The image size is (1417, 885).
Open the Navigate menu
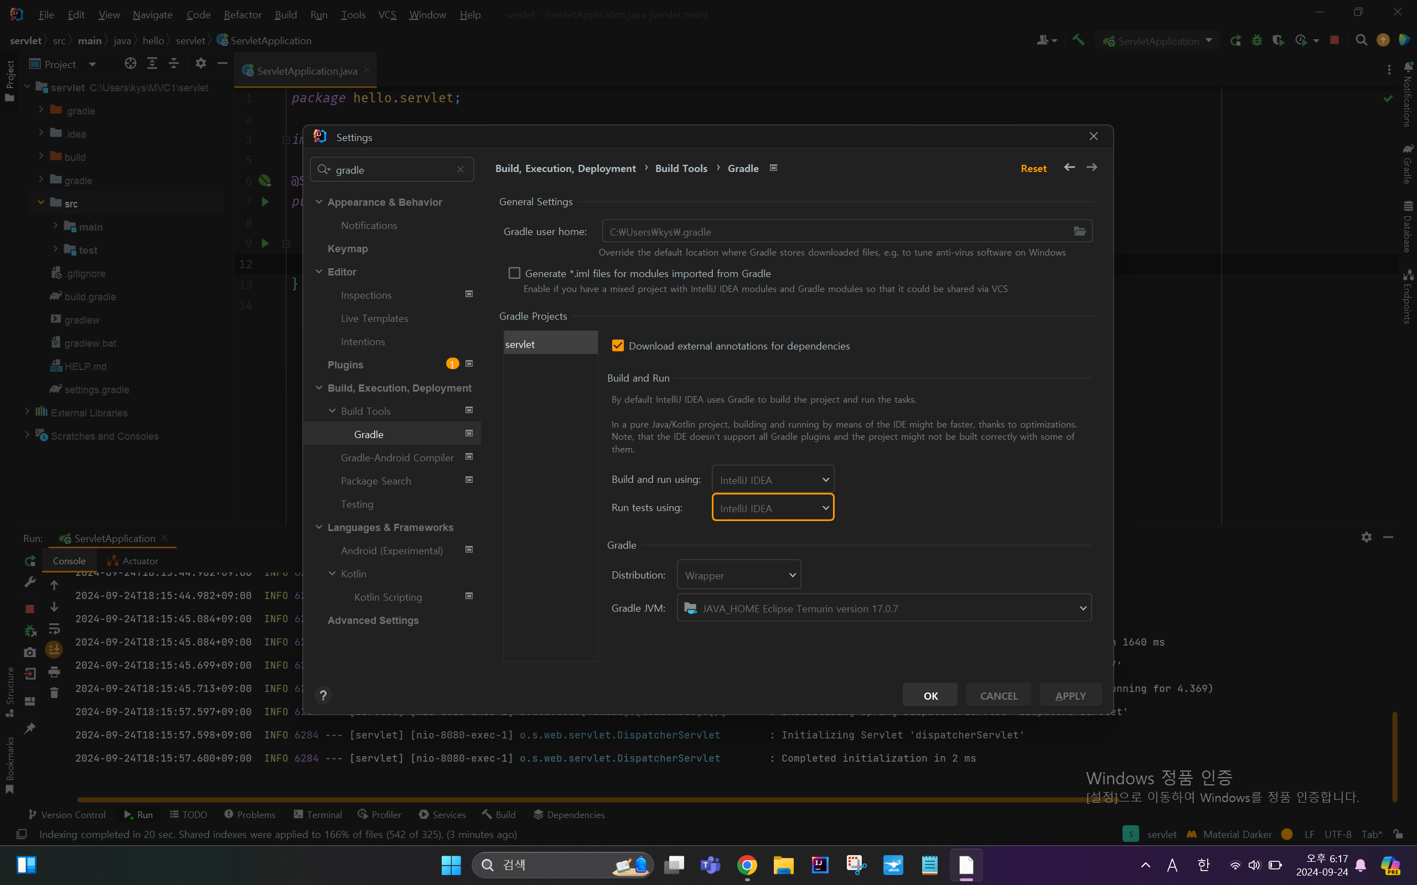(152, 14)
